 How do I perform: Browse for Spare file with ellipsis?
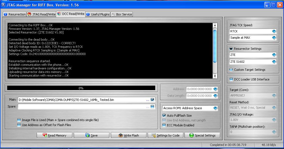pos(148,107)
